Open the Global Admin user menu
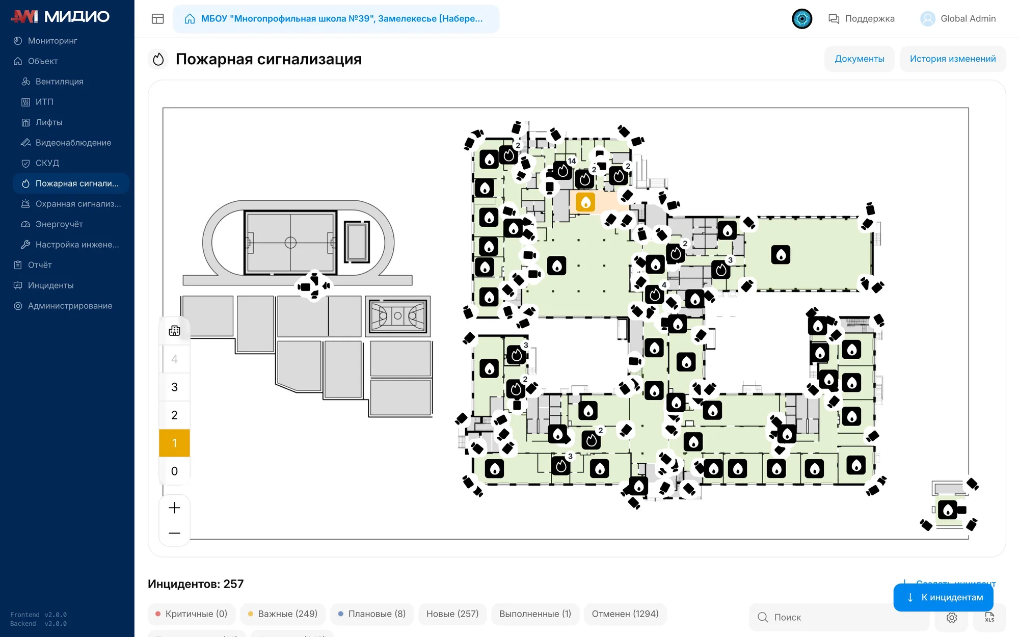 pyautogui.click(x=958, y=19)
